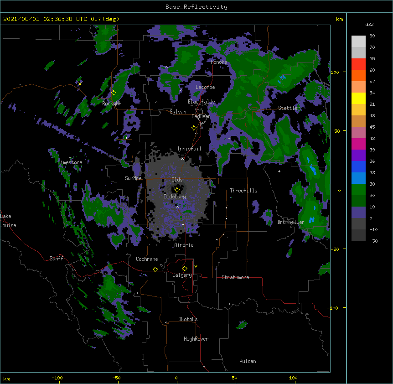
Task: Click the Vulcan town label
Action: click(x=248, y=361)
